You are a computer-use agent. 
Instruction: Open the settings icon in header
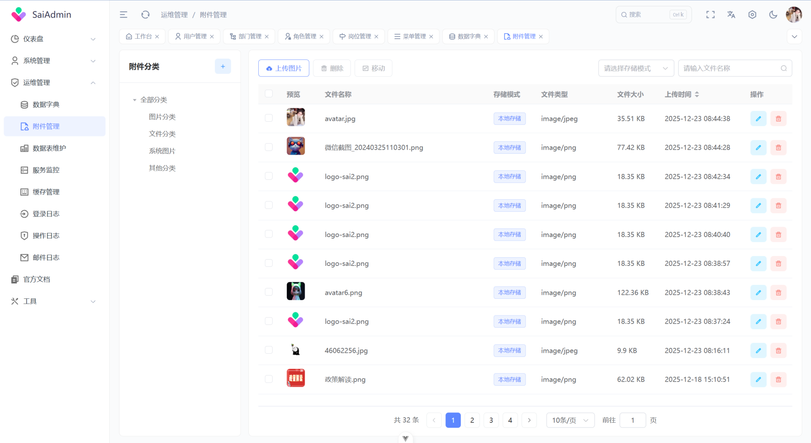[x=752, y=15]
